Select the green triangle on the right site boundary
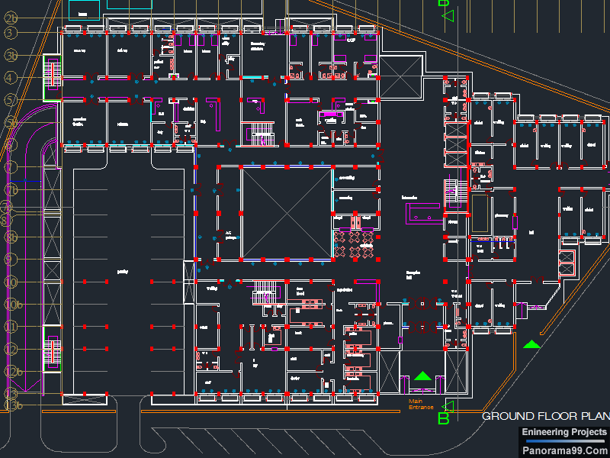Viewport: 610px width, 458px height. click(532, 343)
